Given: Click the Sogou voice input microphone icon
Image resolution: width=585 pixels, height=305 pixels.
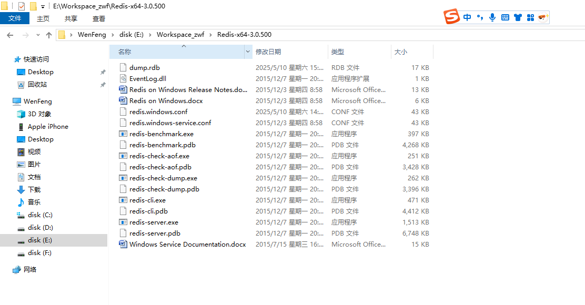Looking at the screenshot, I should (492, 17).
